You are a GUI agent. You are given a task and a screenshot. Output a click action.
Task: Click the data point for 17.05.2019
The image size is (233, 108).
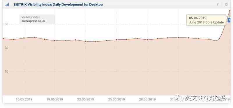click(34, 37)
